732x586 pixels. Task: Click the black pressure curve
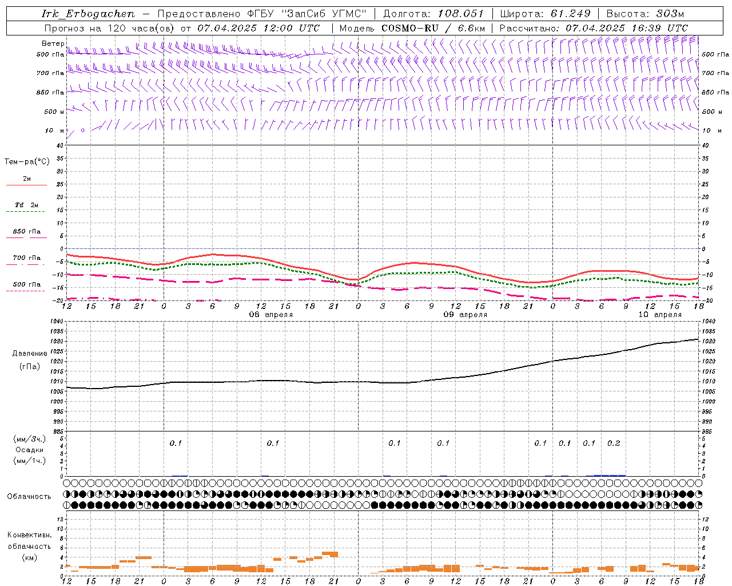click(383, 382)
